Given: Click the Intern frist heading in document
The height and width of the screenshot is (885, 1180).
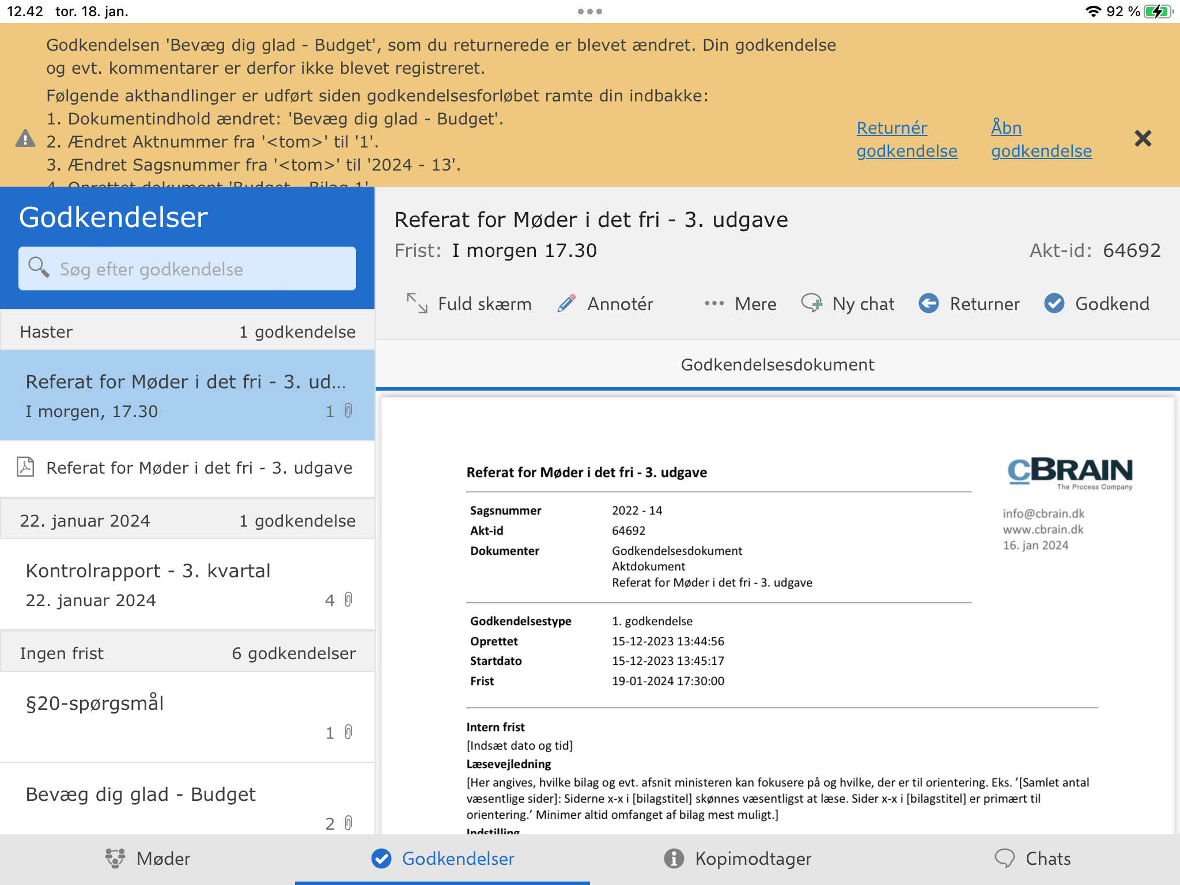Looking at the screenshot, I should point(496,727).
